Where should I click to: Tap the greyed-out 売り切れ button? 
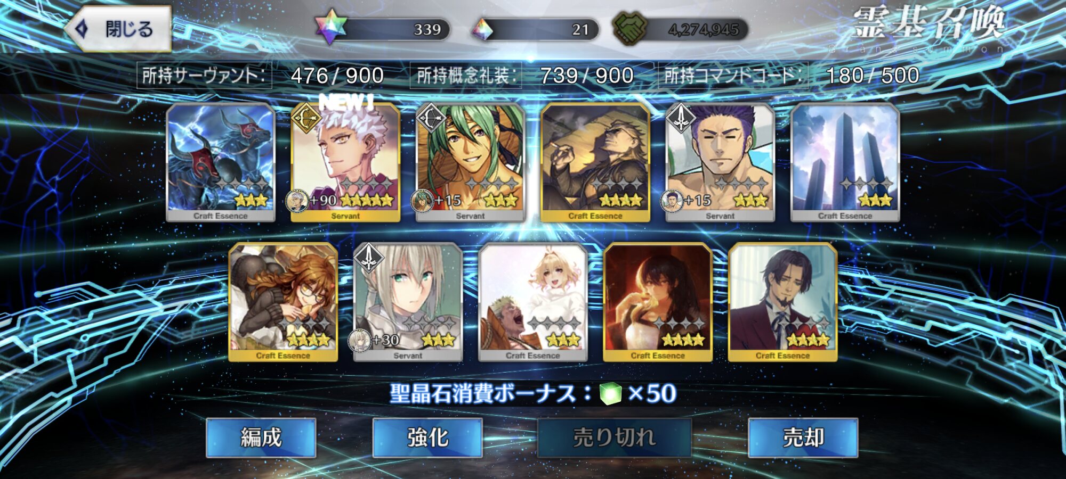(614, 437)
